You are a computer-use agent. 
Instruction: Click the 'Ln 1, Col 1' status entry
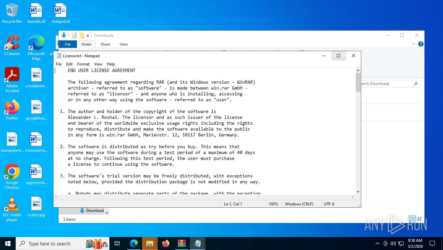click(233, 204)
